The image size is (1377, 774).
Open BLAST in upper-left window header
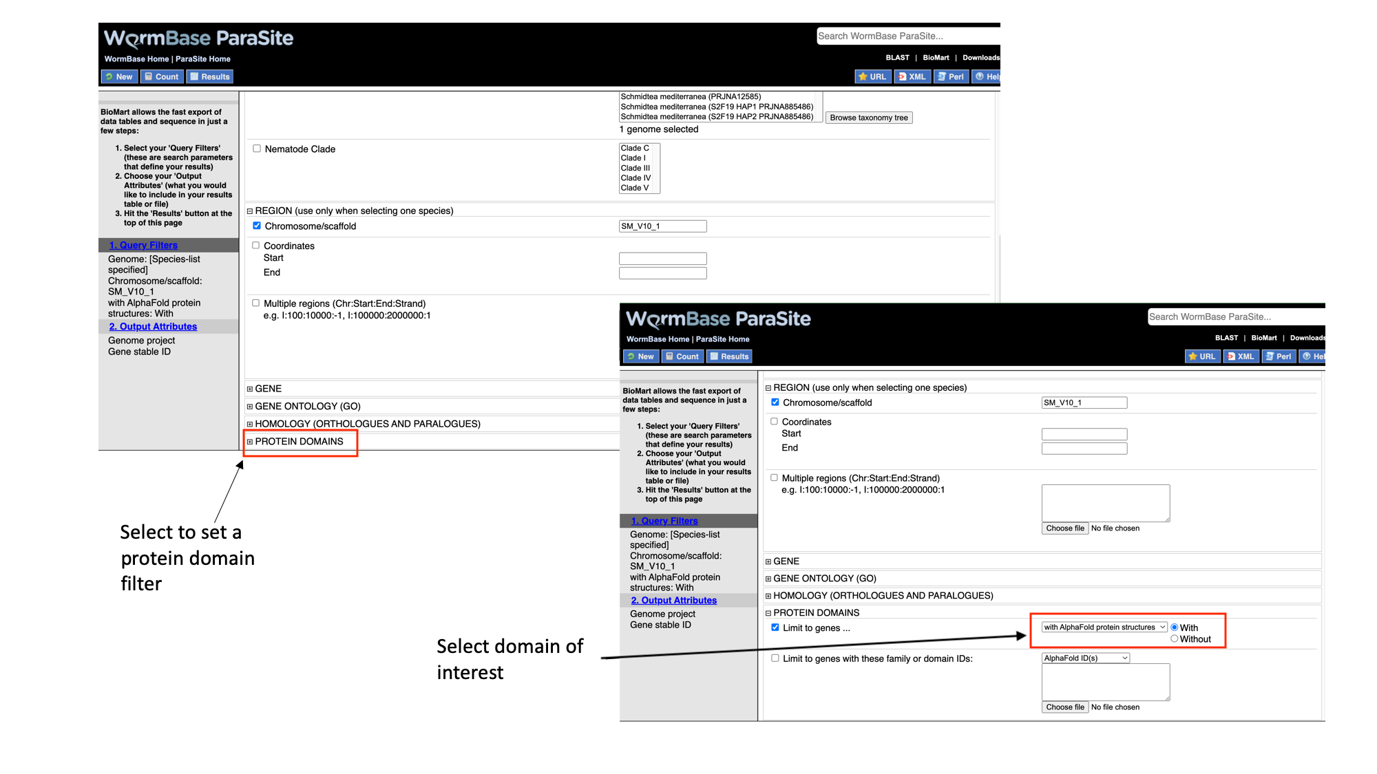(x=897, y=58)
